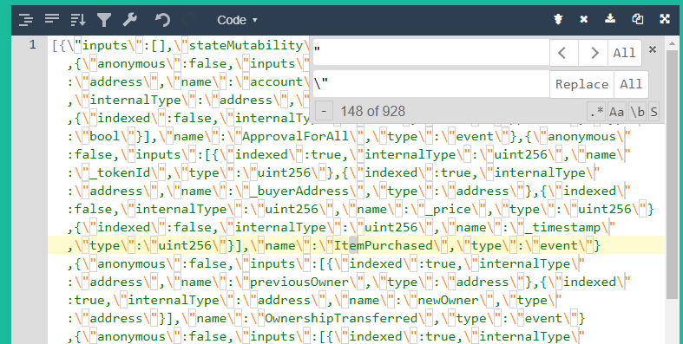Download the JSON document
Viewport: 683px width, 344px height.
coord(610,19)
